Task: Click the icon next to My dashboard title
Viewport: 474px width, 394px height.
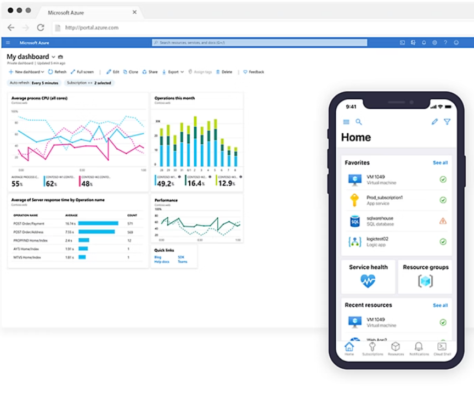Action: pyautogui.click(x=60, y=57)
